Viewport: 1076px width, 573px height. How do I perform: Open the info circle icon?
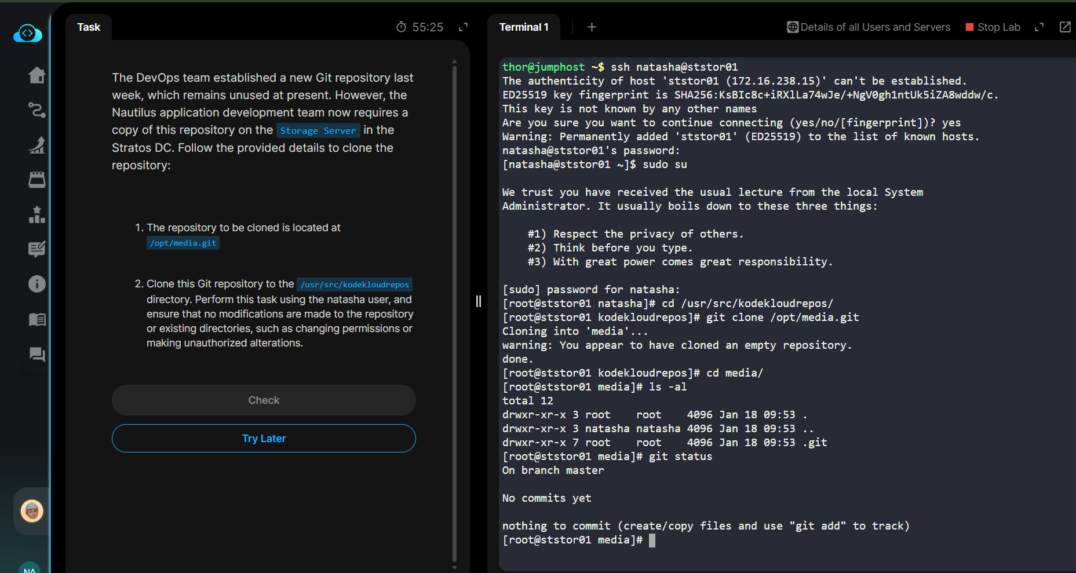click(37, 284)
